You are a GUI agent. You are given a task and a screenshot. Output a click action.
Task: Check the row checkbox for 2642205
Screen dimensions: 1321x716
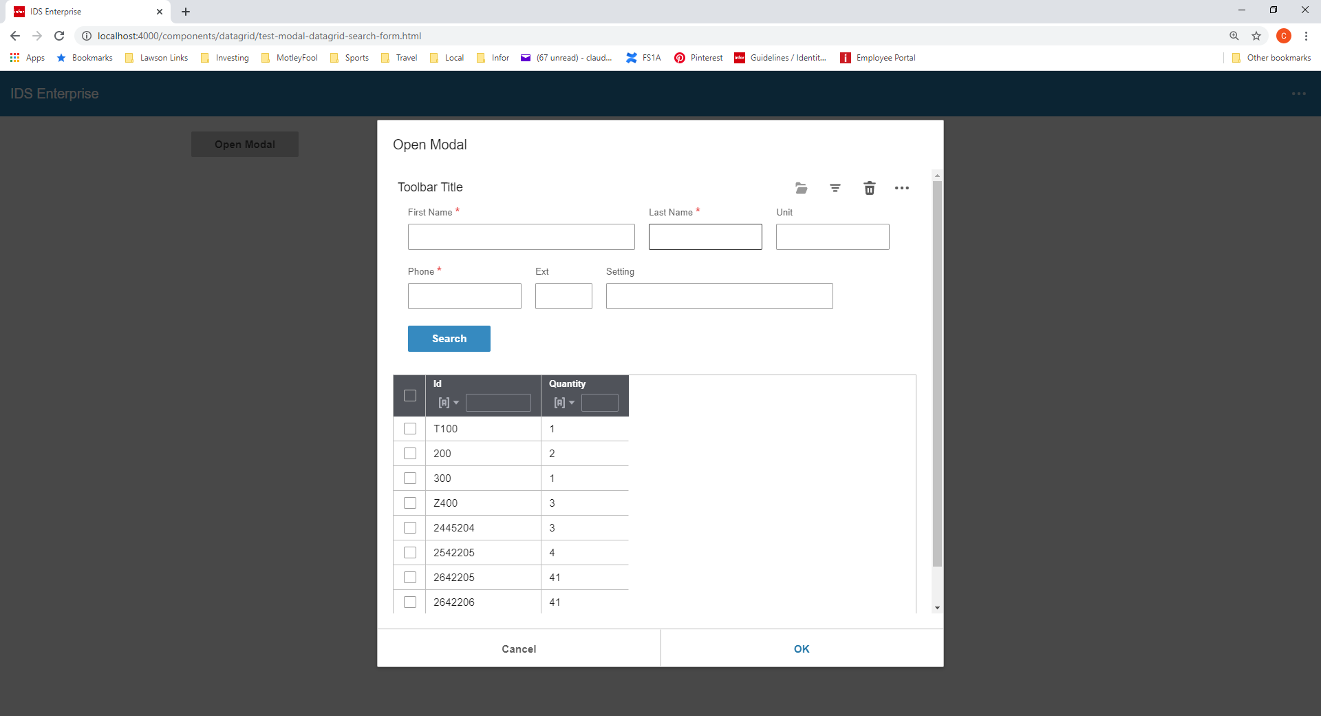(x=410, y=578)
